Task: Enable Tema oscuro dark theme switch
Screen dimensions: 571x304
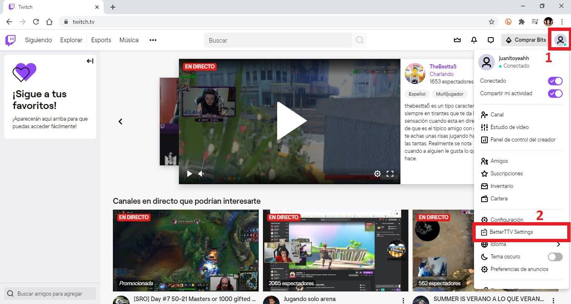Action: (x=555, y=257)
